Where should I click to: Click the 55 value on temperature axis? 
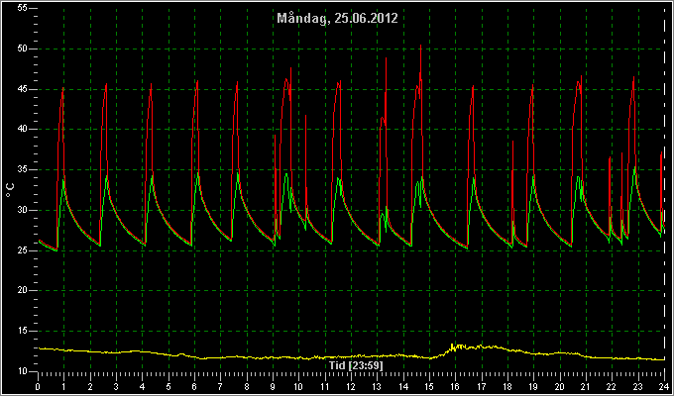tap(23, 9)
